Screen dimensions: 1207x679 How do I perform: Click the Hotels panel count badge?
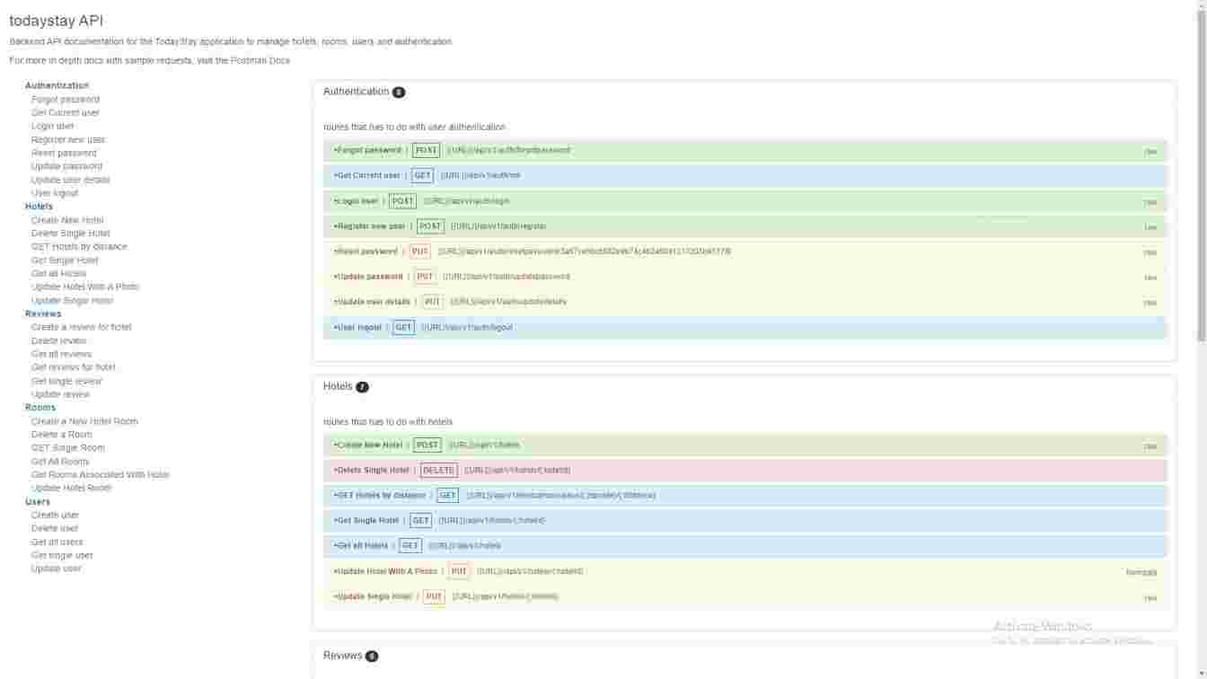click(x=362, y=387)
